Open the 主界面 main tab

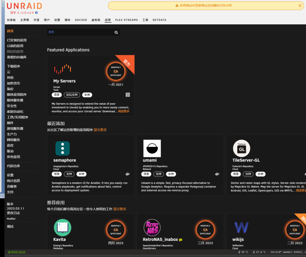pyautogui.click(x=25, y=20)
